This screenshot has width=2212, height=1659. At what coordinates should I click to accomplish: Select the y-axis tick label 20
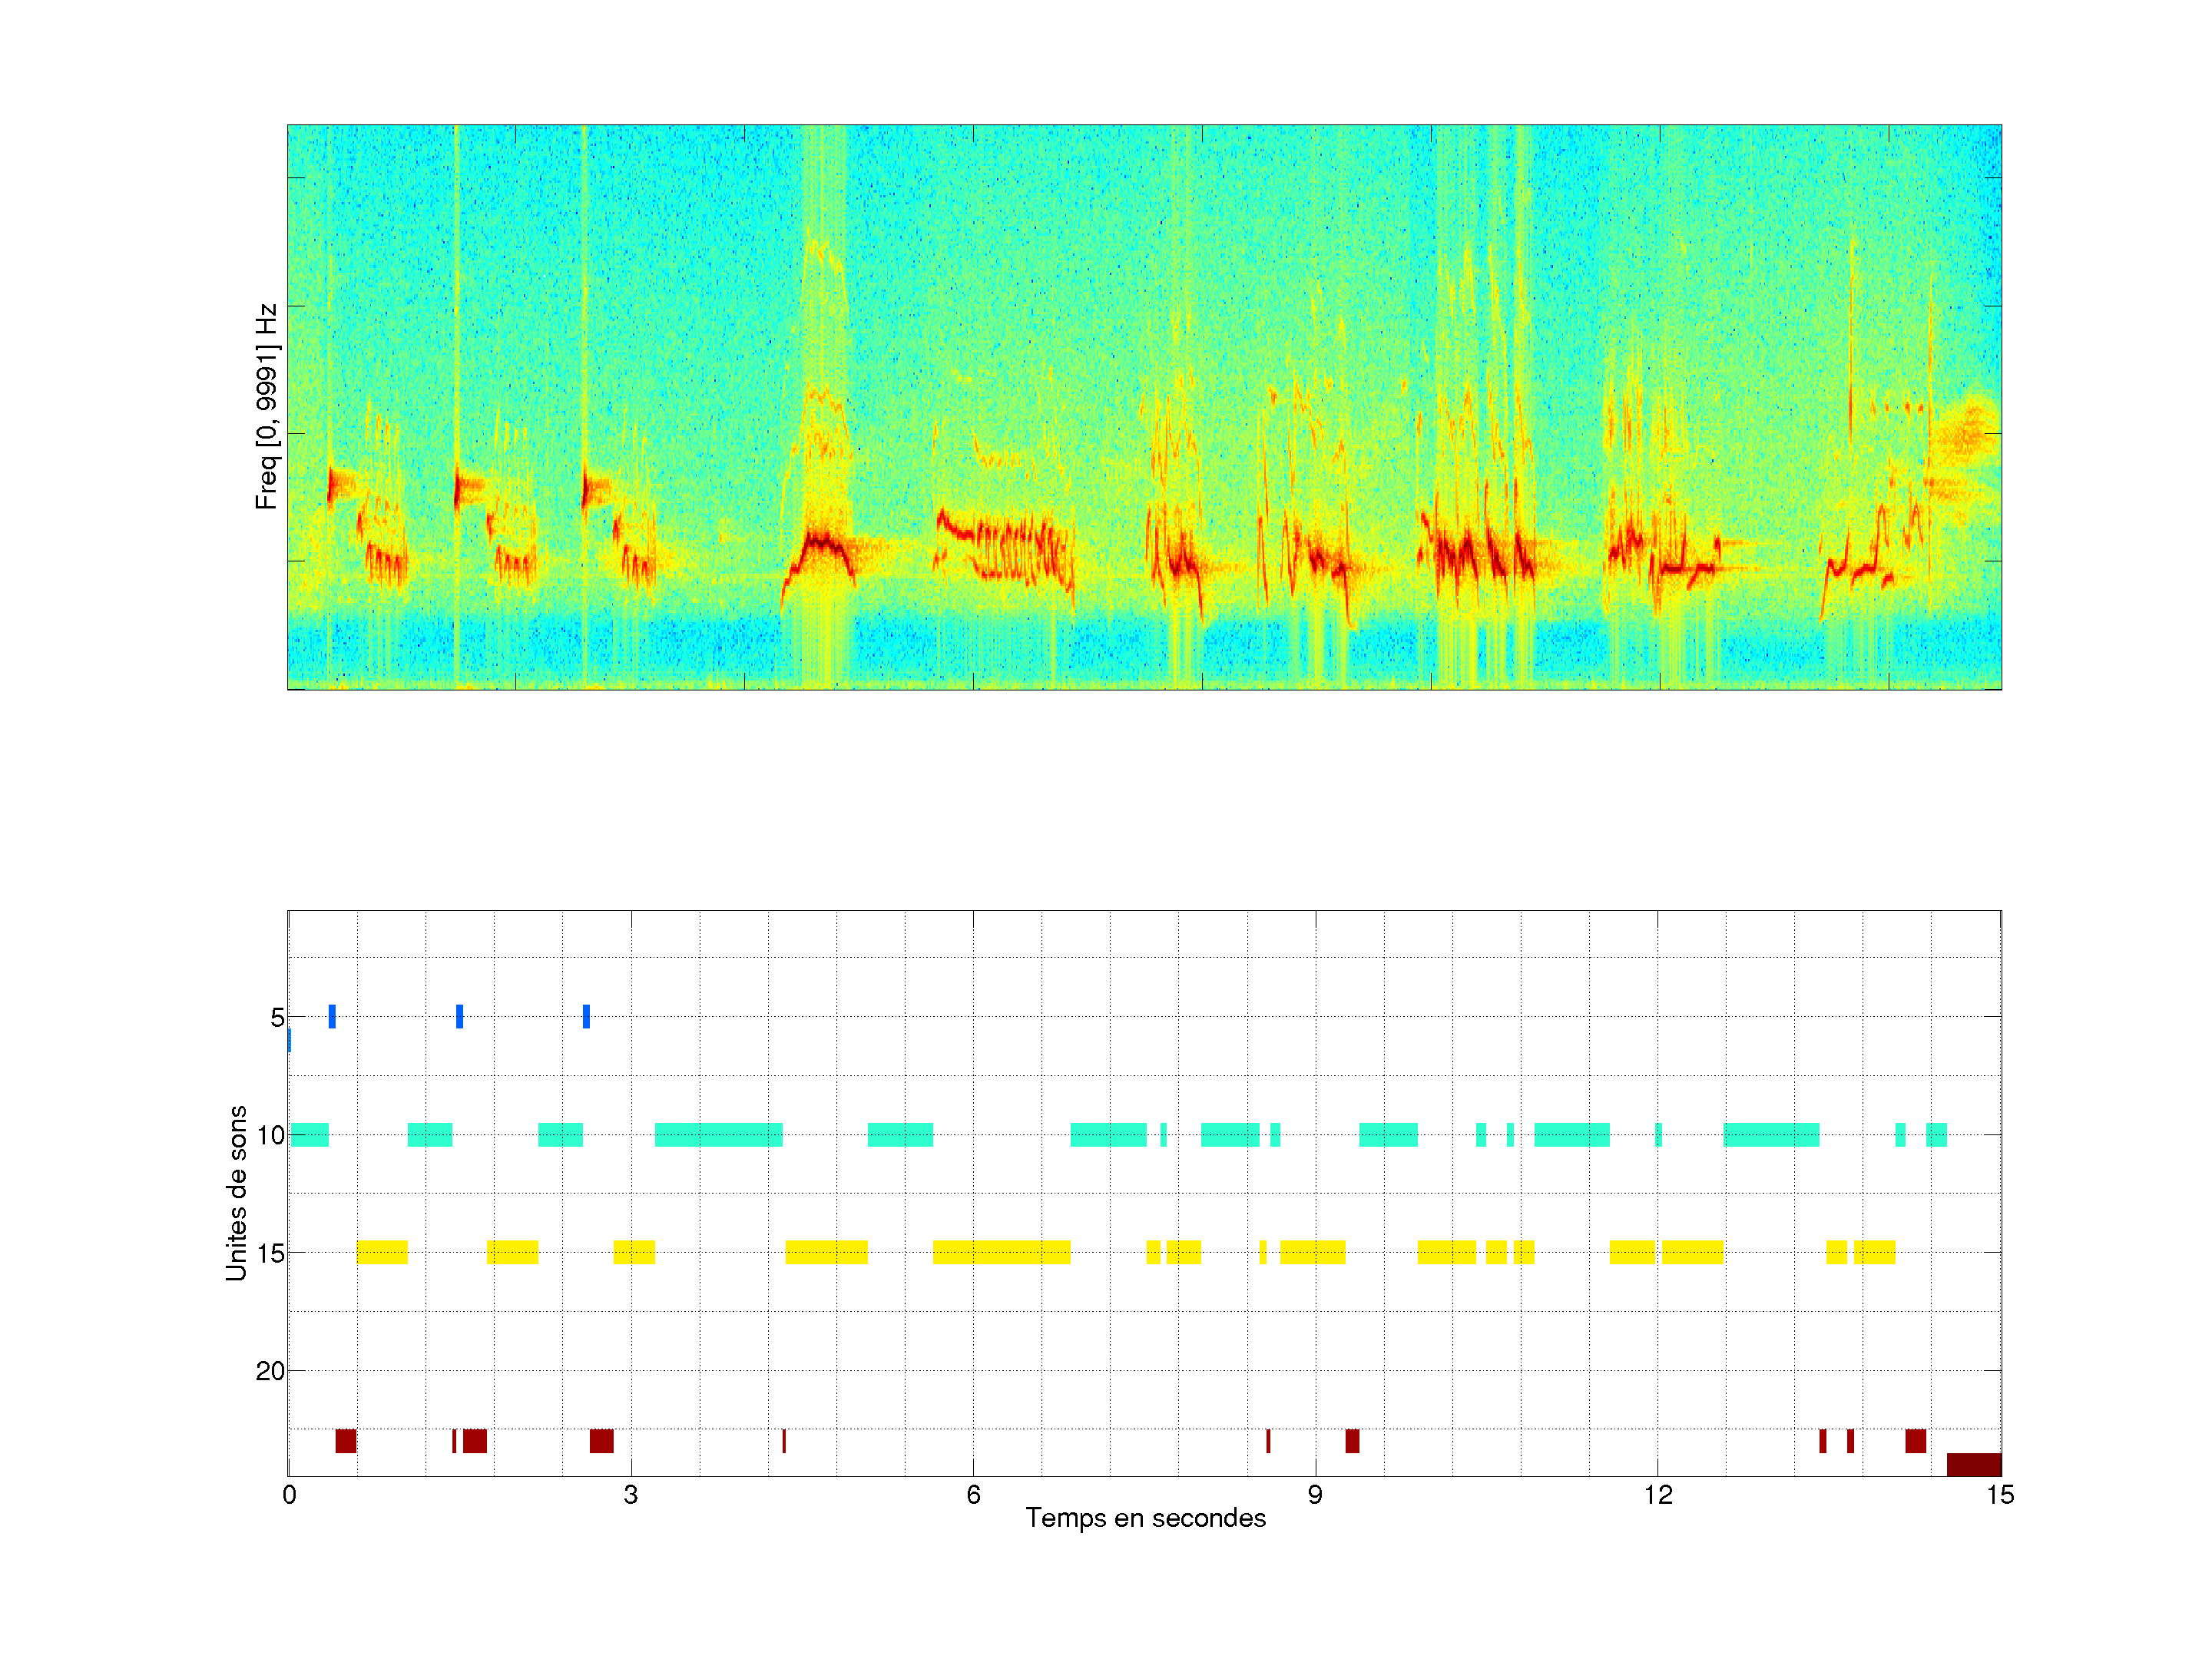click(x=270, y=1371)
